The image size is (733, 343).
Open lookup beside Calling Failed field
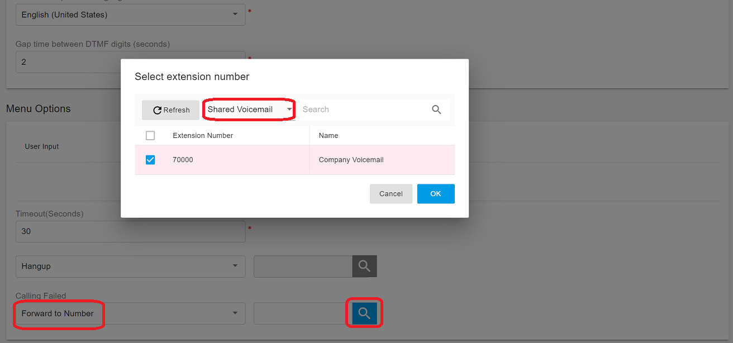[x=364, y=313]
